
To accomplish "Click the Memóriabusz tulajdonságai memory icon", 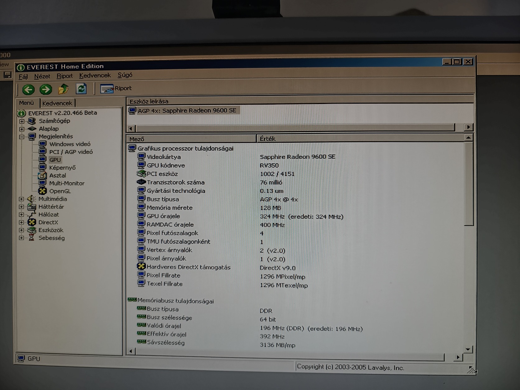I will (132, 300).
